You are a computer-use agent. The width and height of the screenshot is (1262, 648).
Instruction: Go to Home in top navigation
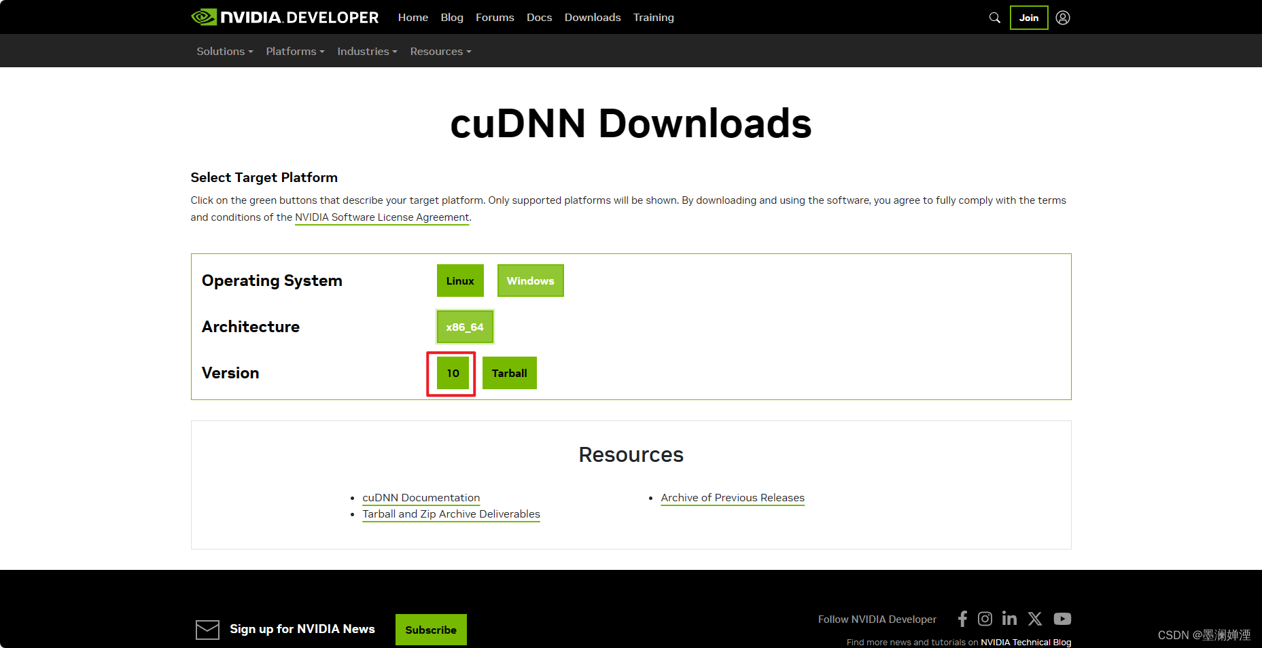(413, 17)
